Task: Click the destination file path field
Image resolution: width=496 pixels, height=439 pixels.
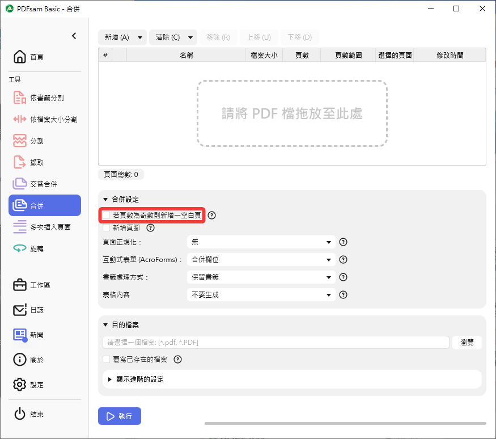Action: (x=276, y=343)
